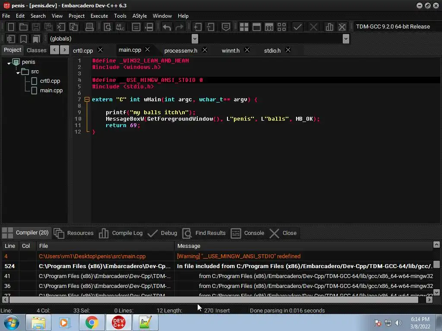Close the winnt.h editor tab
This screenshot has height=331, width=442.
(x=247, y=50)
